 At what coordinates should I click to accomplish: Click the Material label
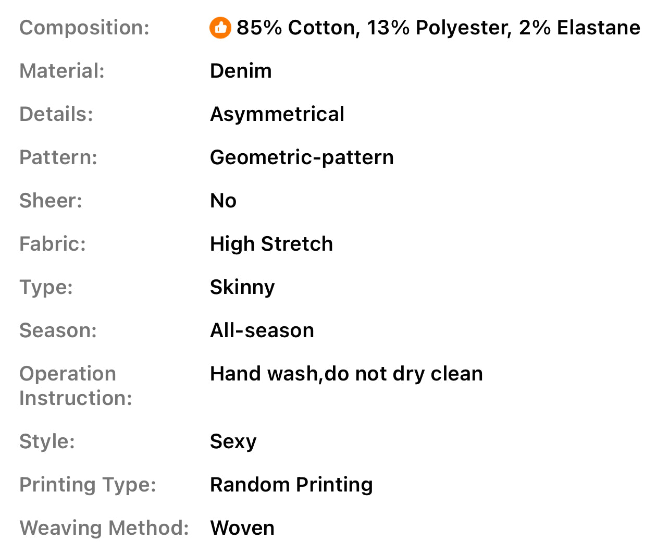(62, 71)
